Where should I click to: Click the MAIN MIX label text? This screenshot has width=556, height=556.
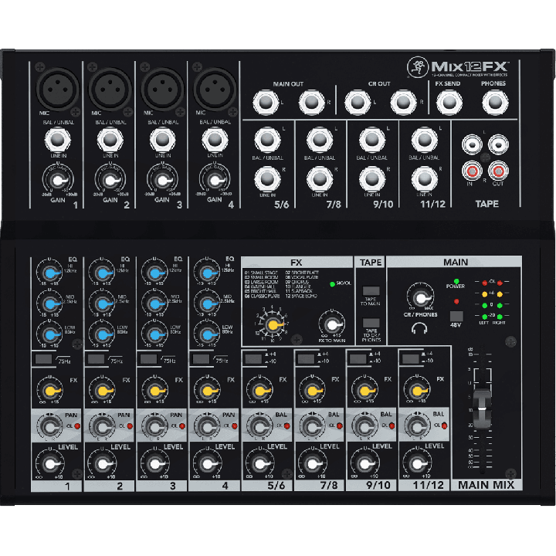pos(486,485)
